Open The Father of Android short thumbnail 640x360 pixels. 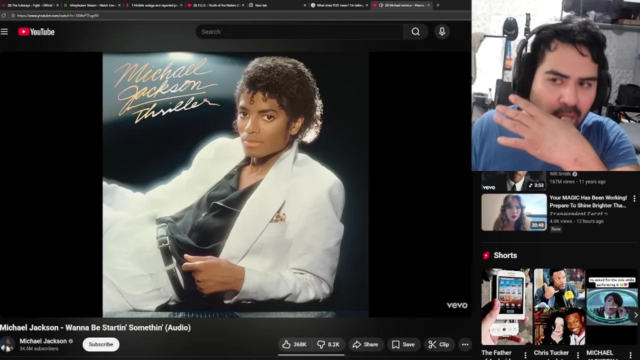(x=506, y=307)
